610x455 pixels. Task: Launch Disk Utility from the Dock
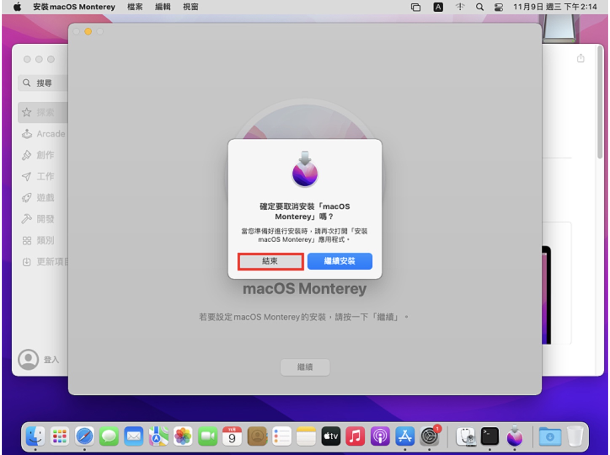465,436
